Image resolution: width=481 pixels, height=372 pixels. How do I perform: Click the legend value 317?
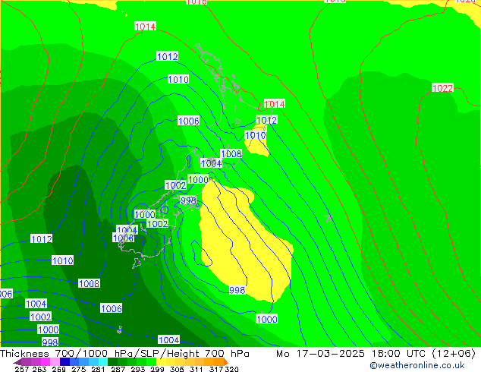[216, 369]
